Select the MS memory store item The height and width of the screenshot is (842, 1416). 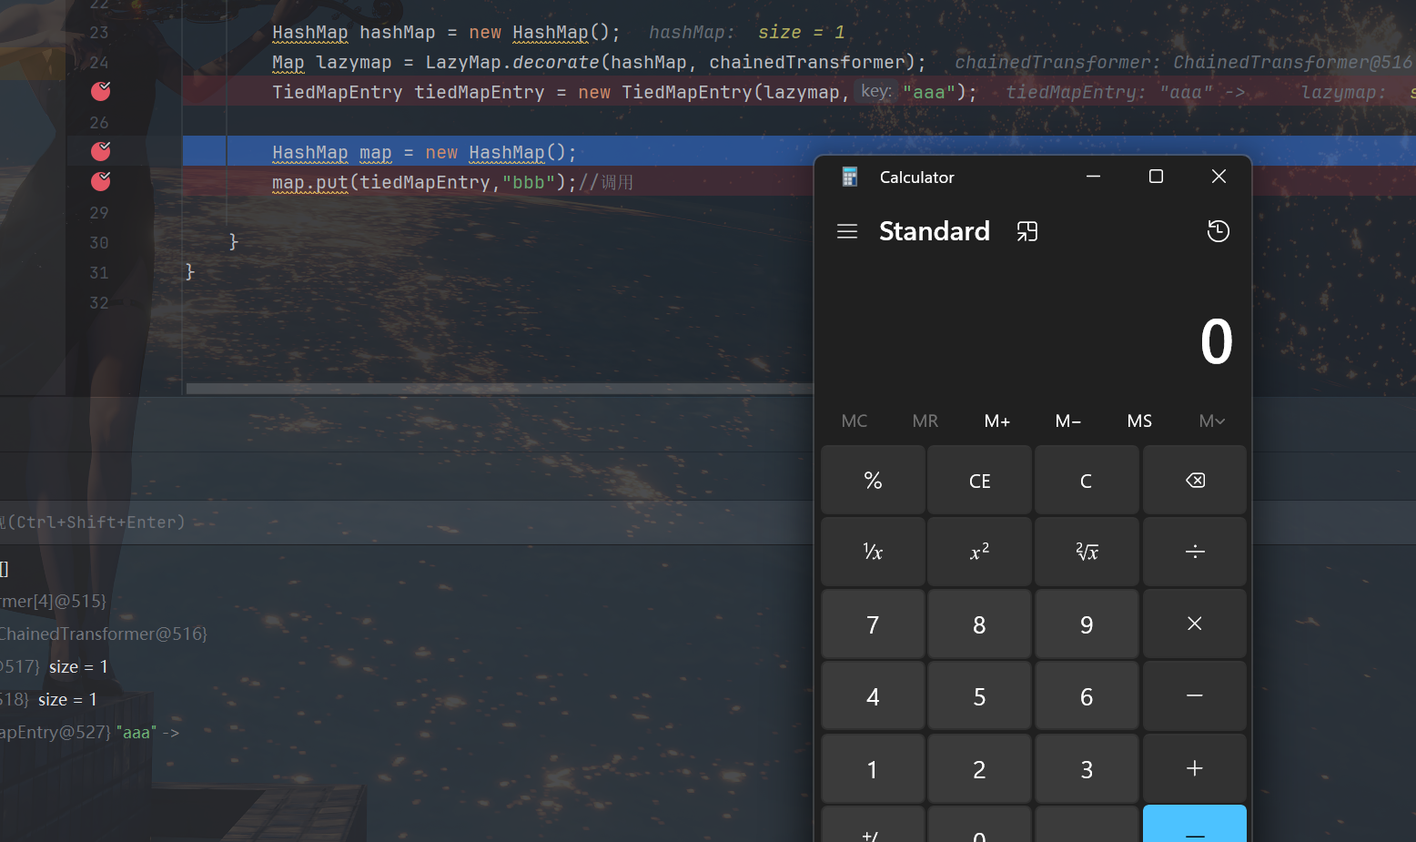click(x=1139, y=421)
